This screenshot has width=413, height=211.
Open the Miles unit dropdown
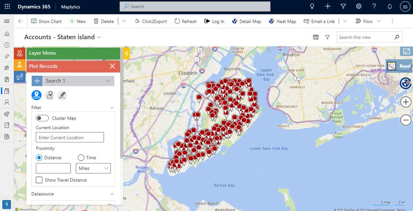pos(93,168)
